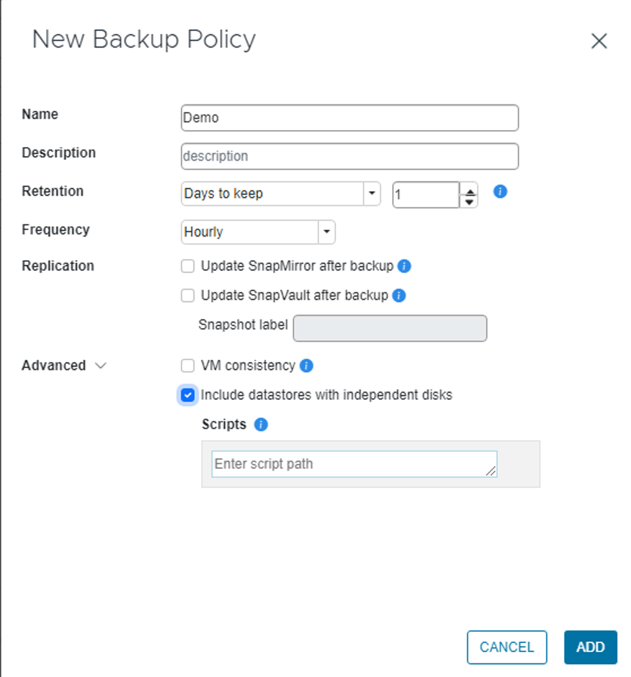
Task: Click info icon next to VM consistency
Action: [x=306, y=366]
